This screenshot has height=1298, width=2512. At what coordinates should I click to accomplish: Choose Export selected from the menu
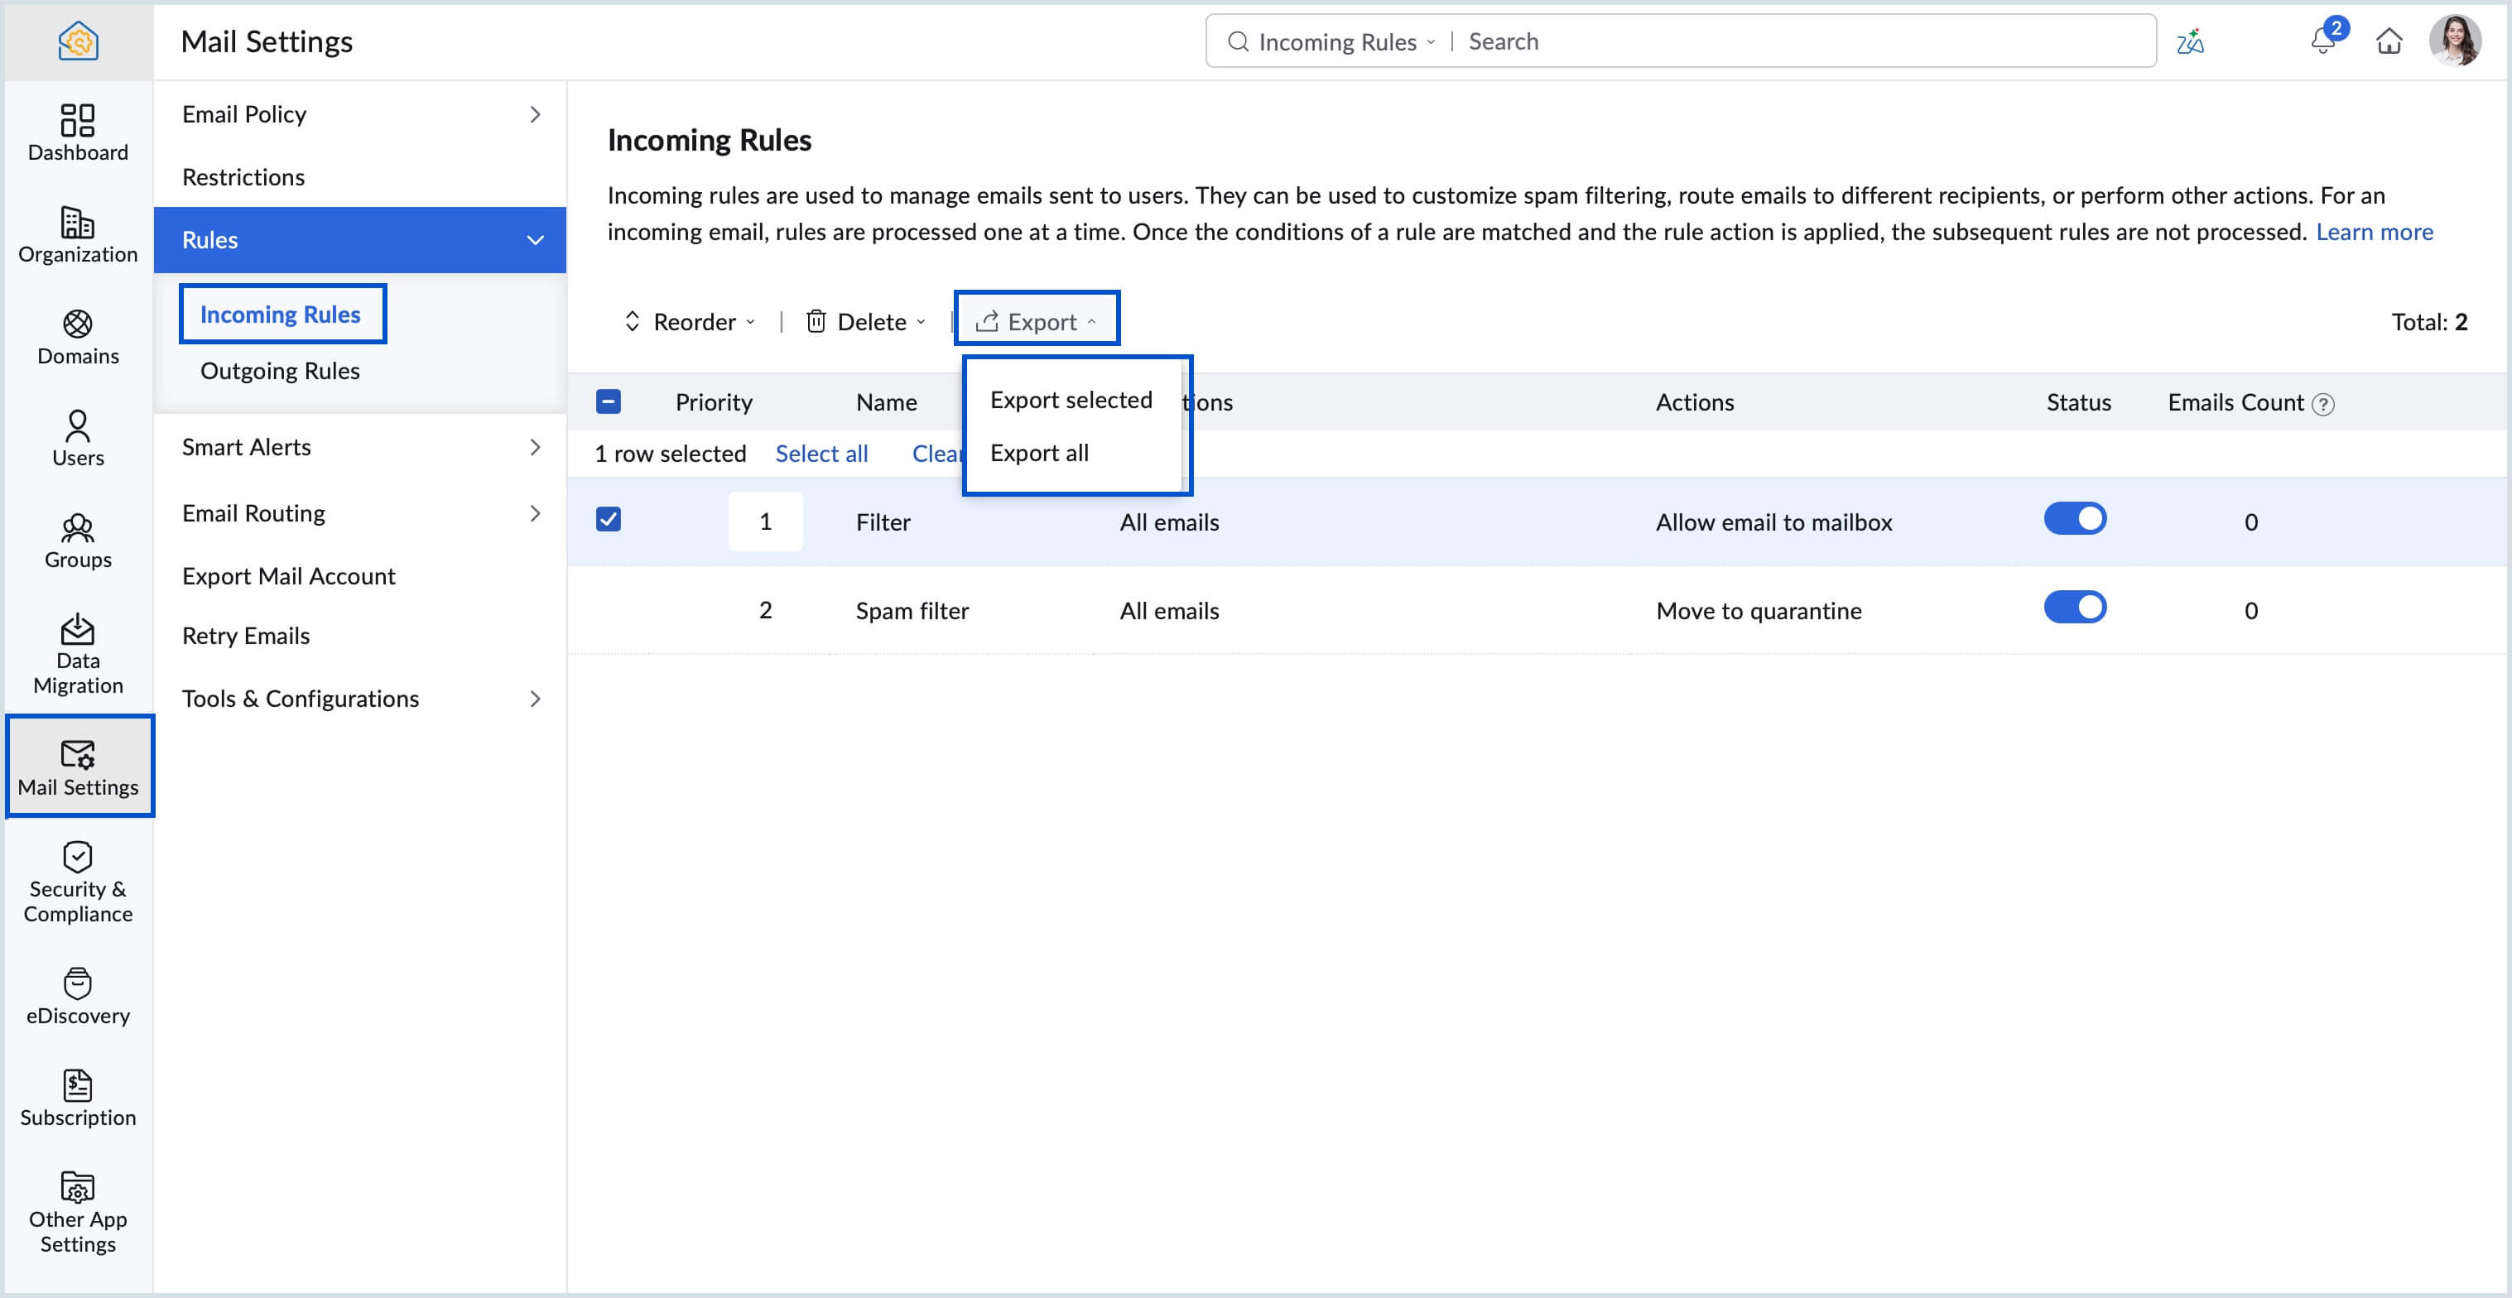click(1071, 400)
